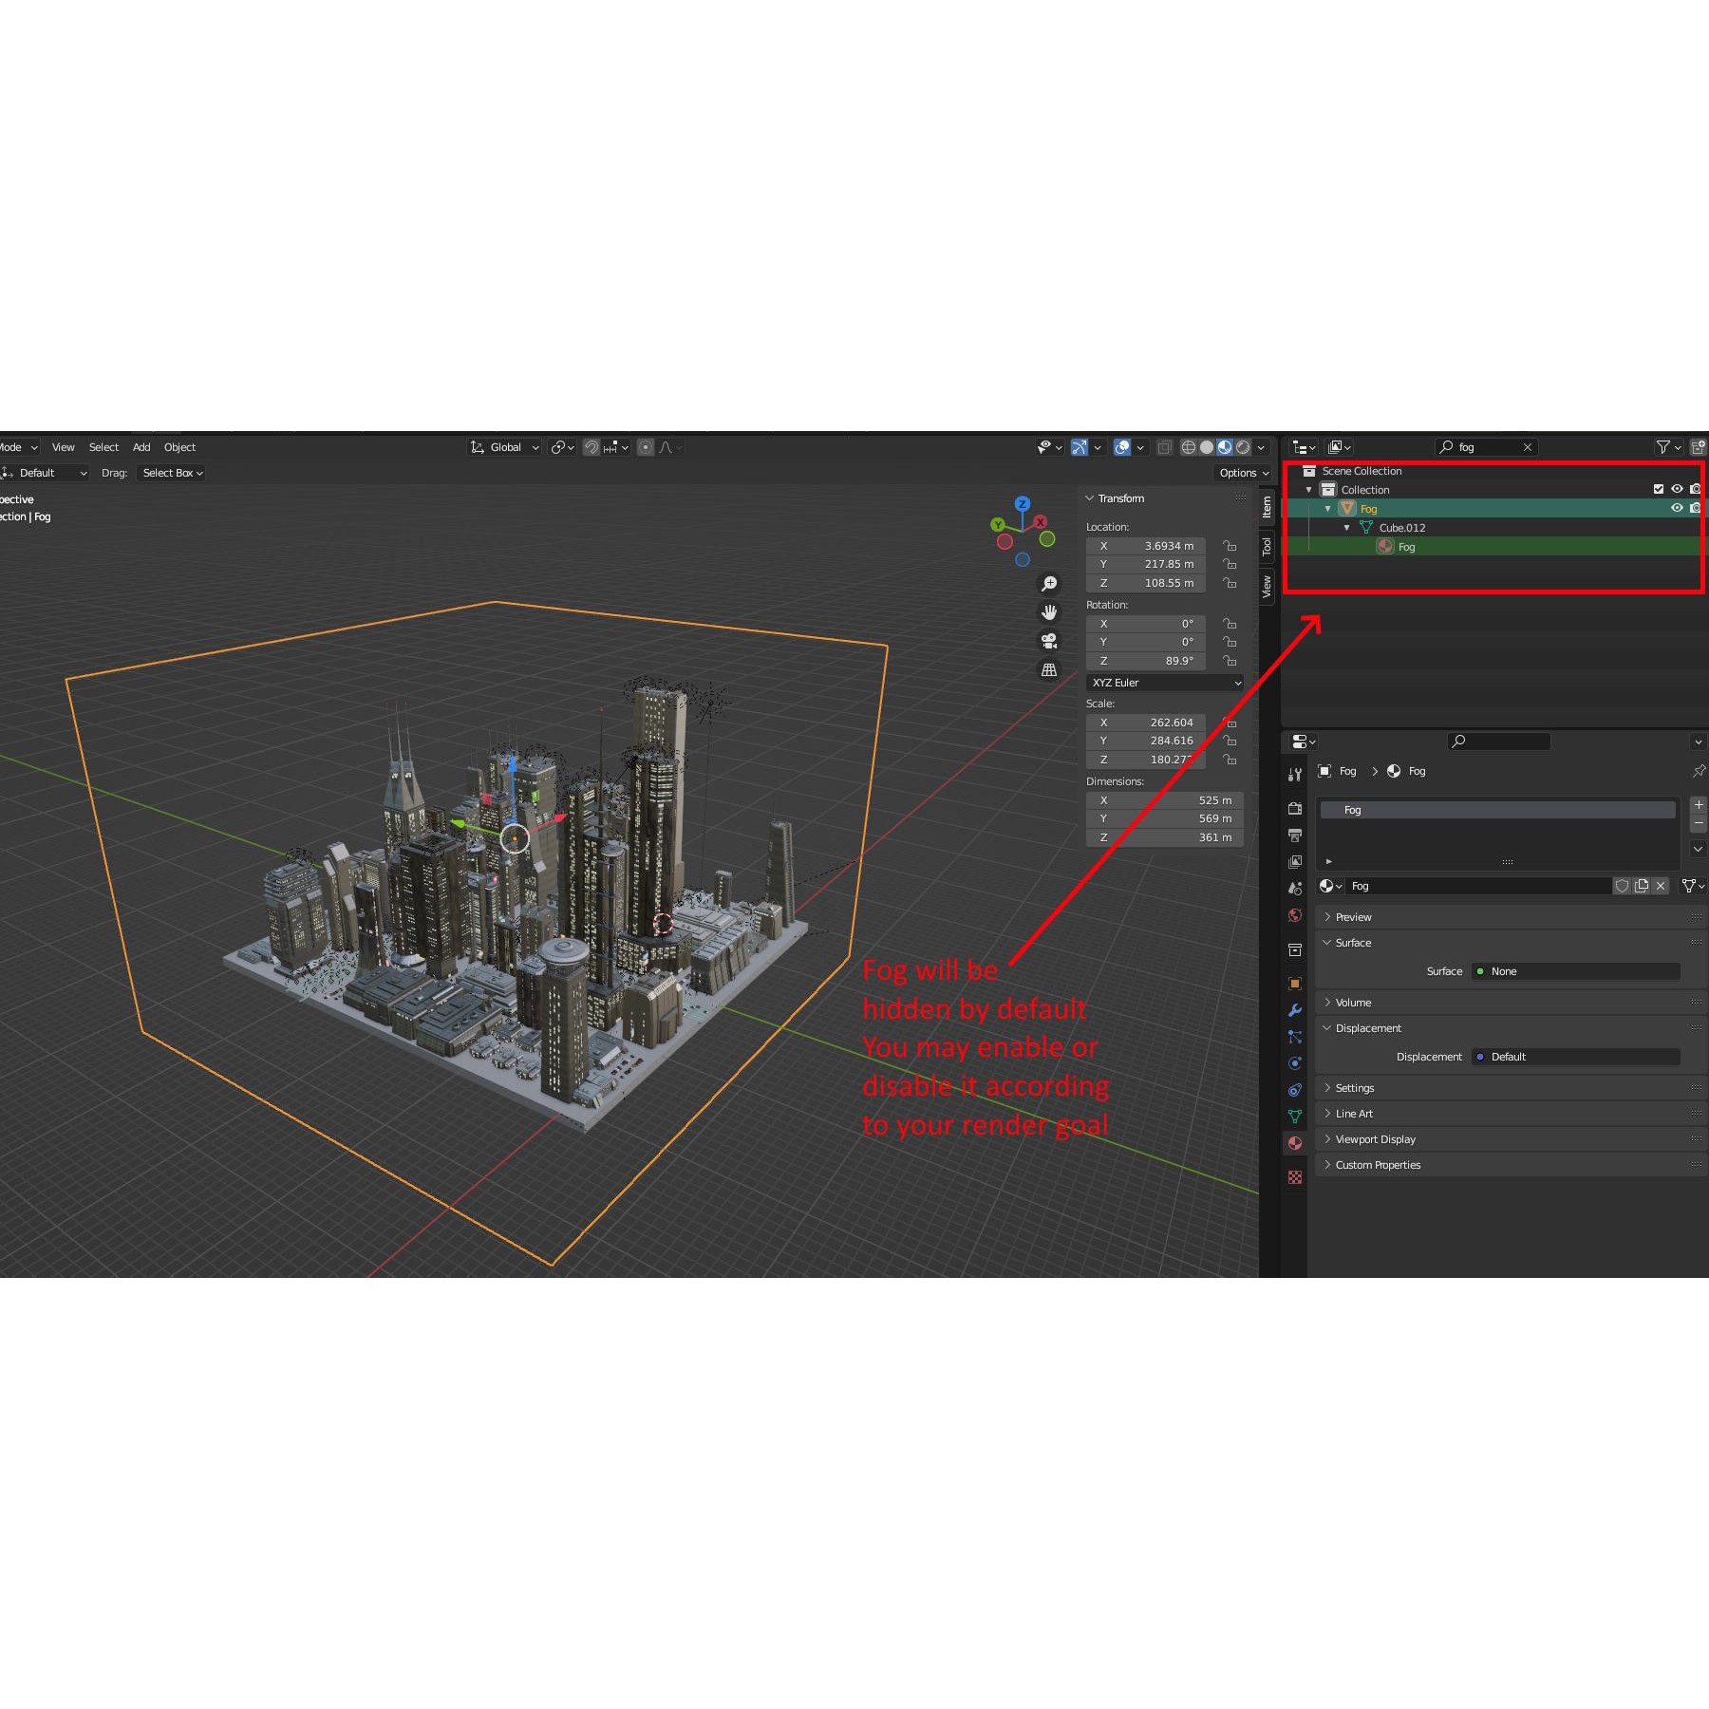Enable Fake User shield for Fog material

(x=1623, y=886)
